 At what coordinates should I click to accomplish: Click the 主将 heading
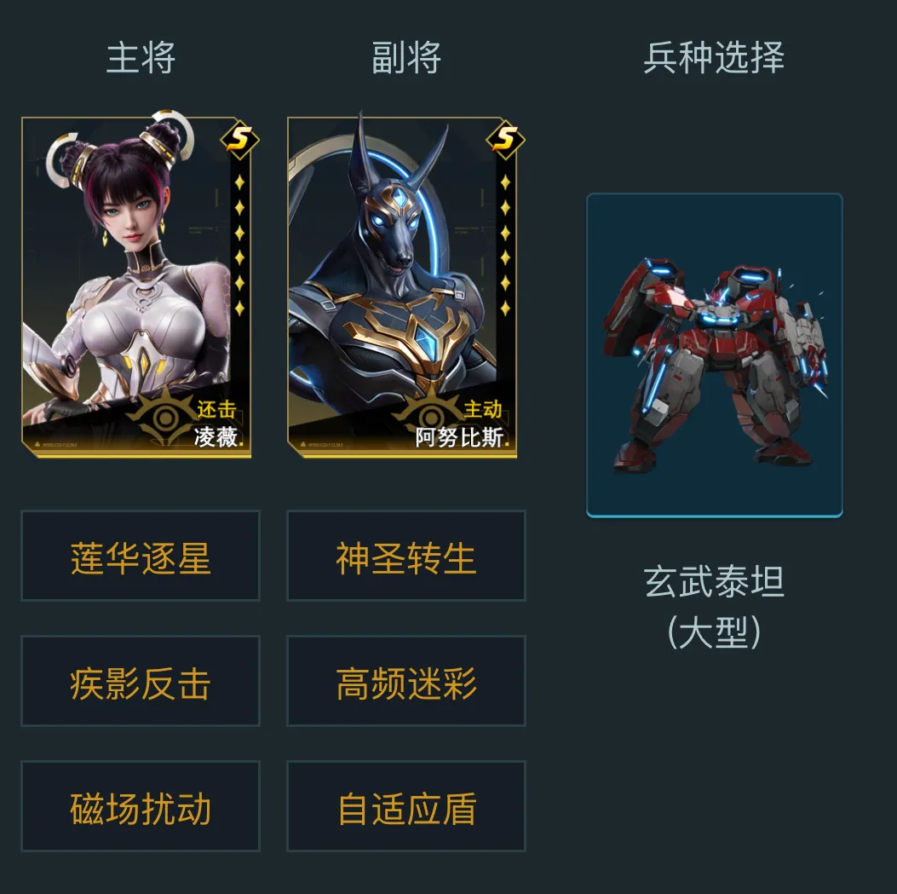(141, 58)
